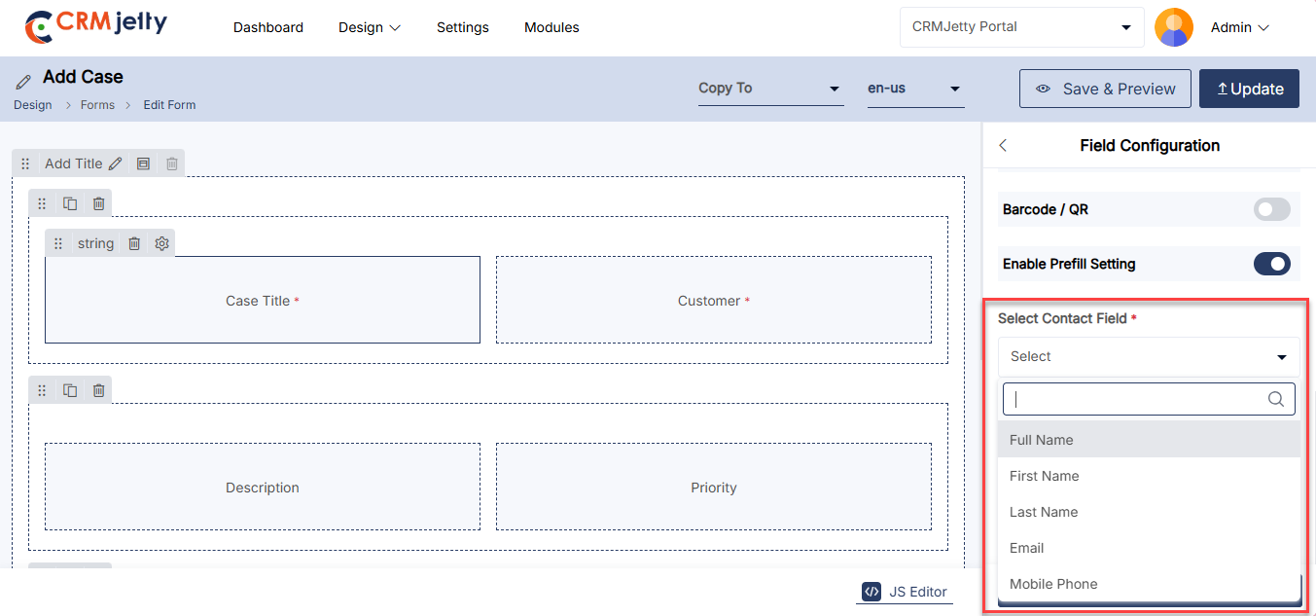Duplicate the first row with copy icon

(70, 203)
